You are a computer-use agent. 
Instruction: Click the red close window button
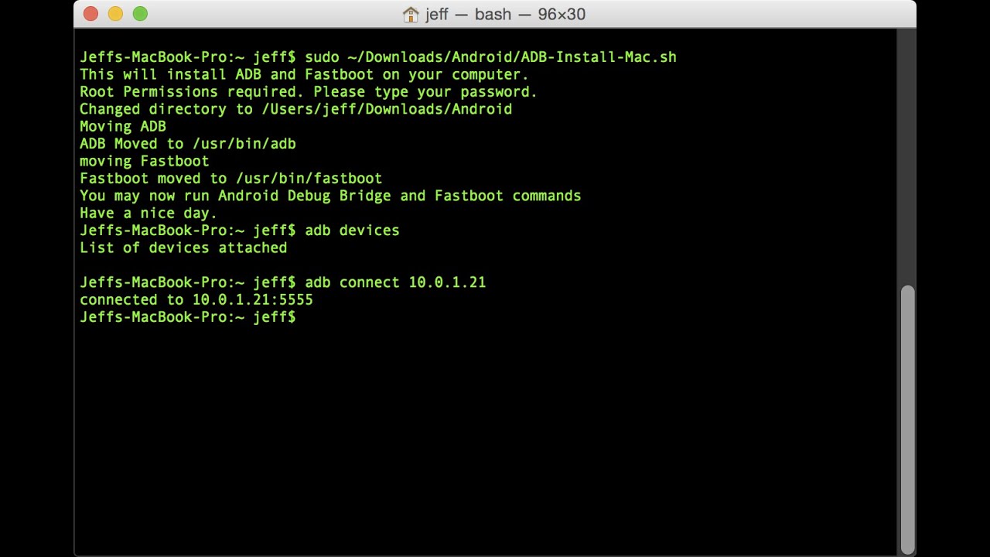coord(90,14)
